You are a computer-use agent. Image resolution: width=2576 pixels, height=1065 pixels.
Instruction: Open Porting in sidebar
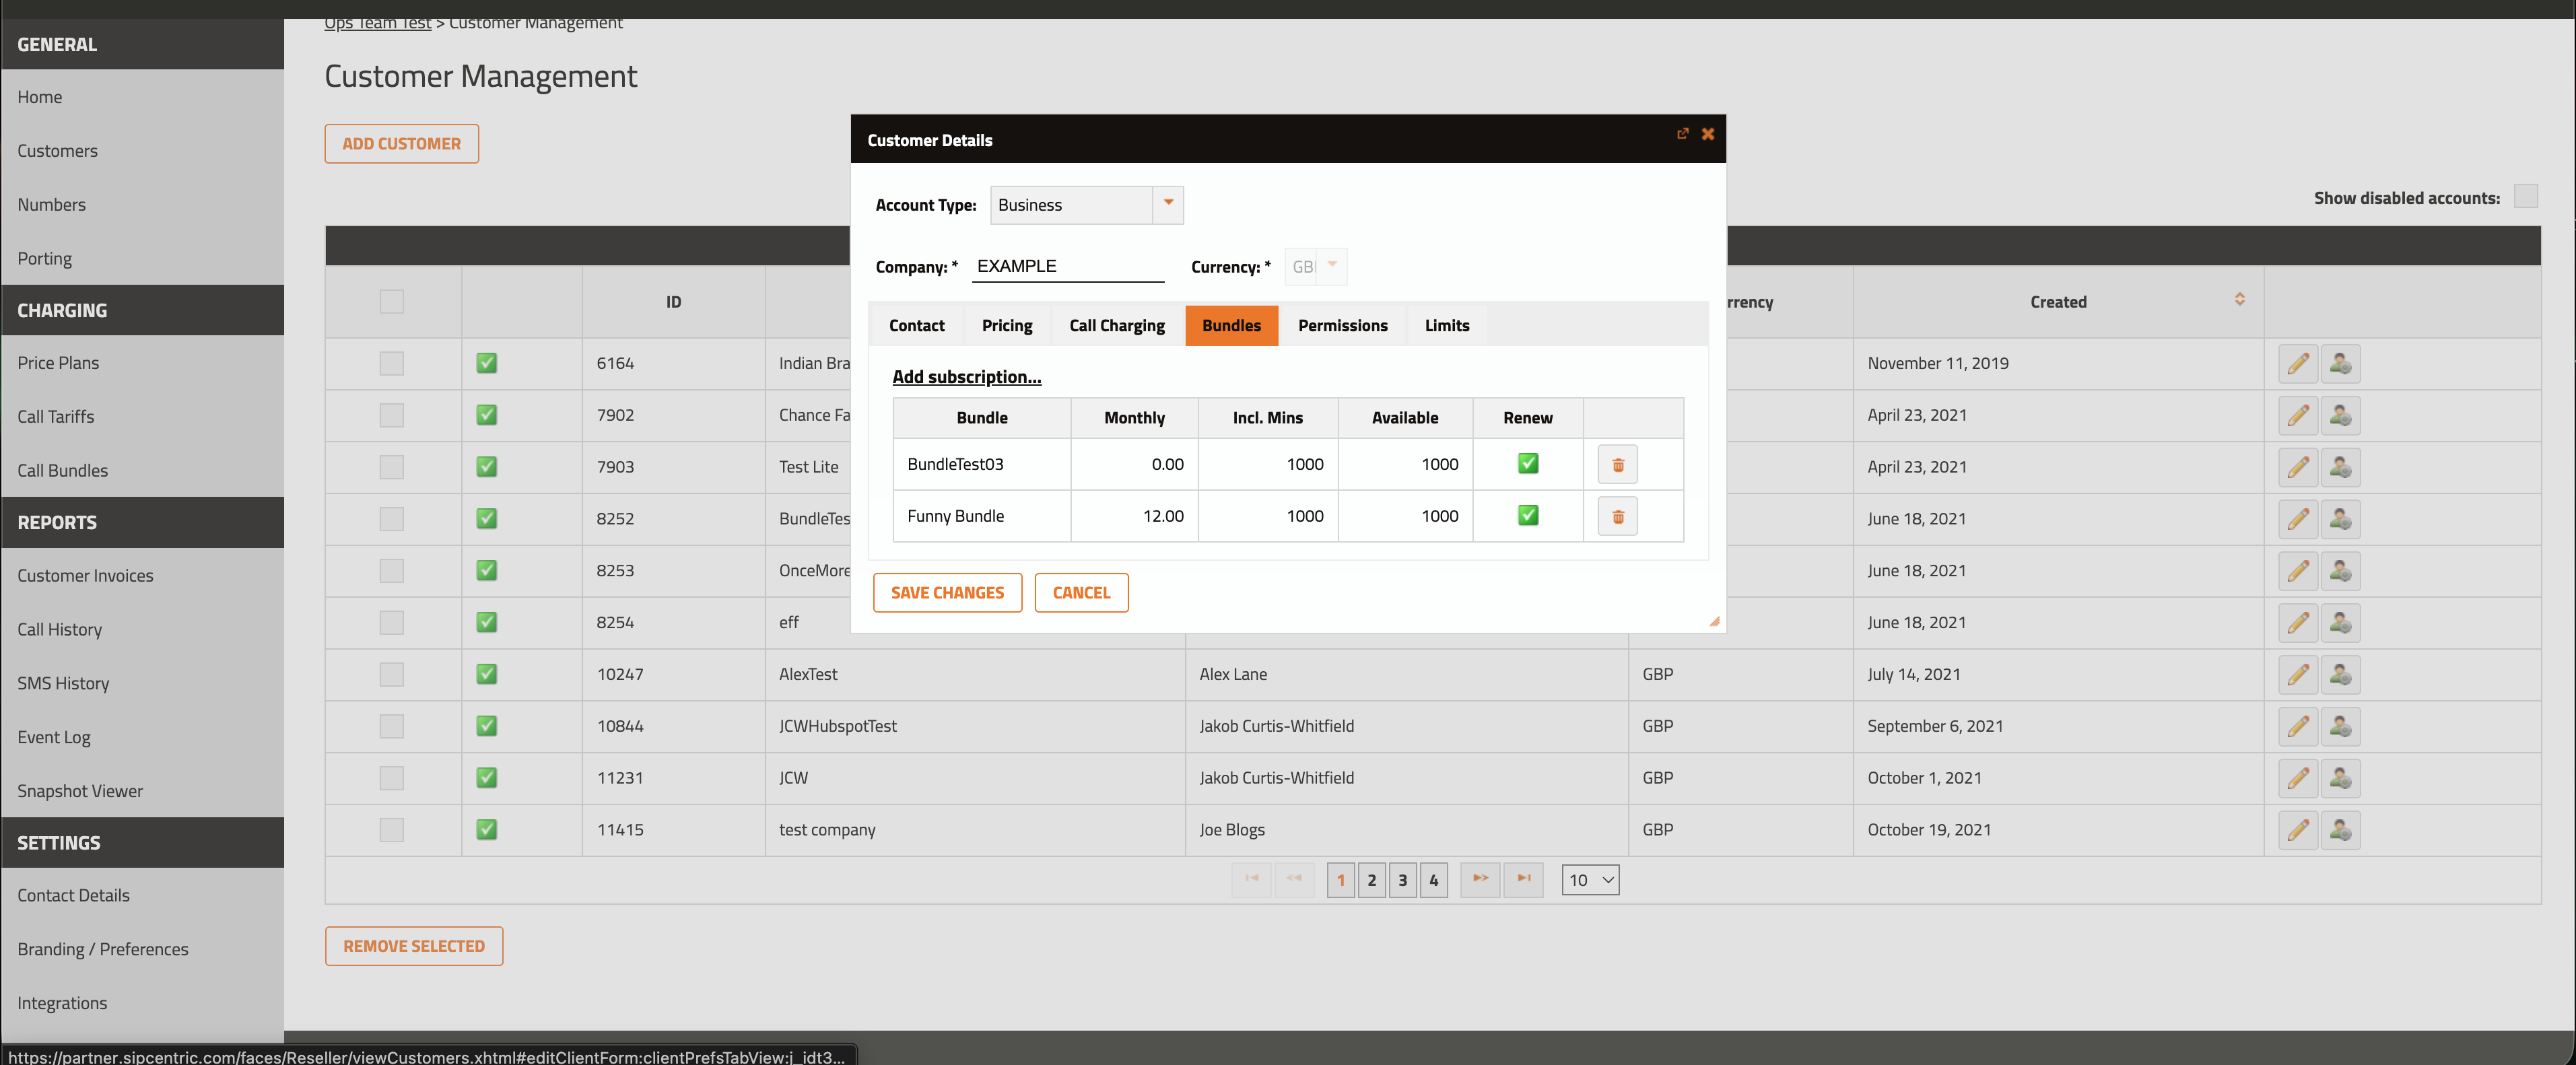tap(45, 258)
